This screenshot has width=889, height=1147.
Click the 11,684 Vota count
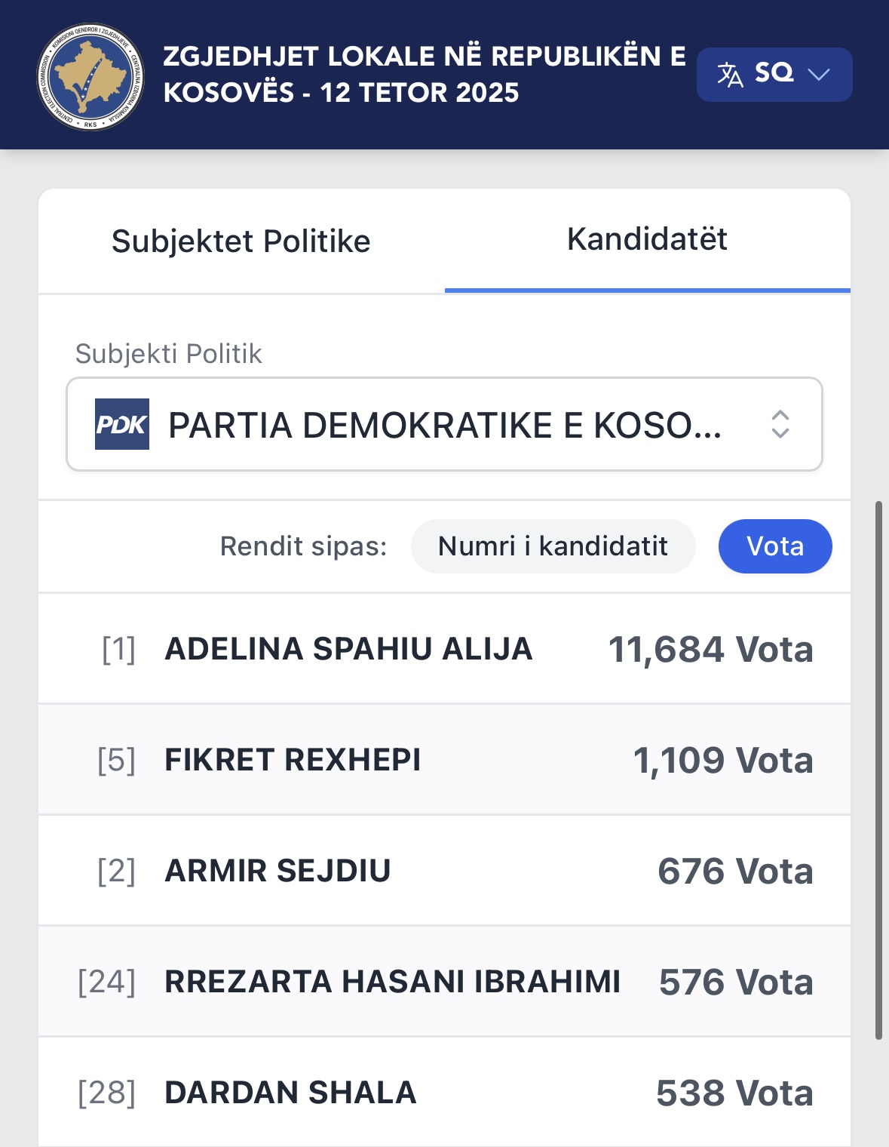point(710,650)
